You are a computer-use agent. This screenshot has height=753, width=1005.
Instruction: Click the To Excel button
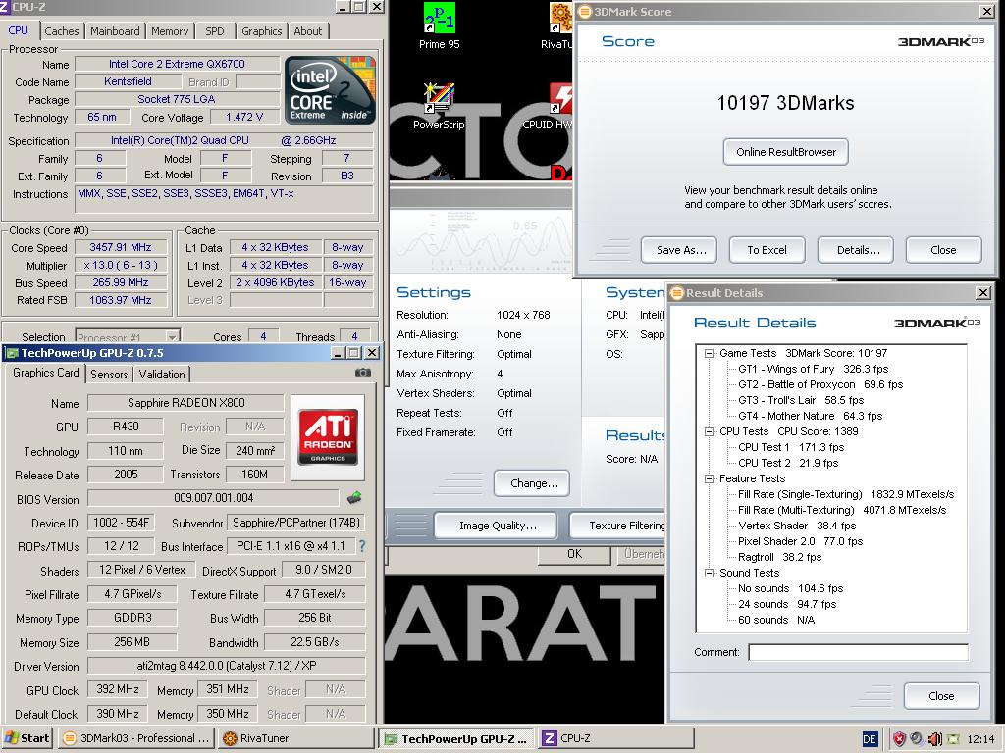[x=767, y=250]
